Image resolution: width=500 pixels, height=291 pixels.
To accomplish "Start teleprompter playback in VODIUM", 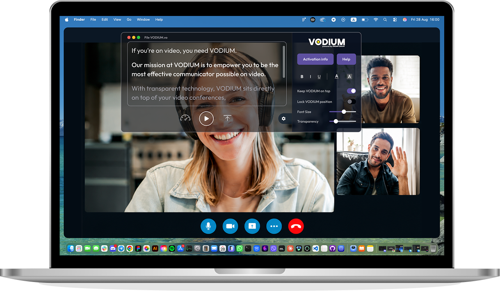I will click(x=206, y=119).
